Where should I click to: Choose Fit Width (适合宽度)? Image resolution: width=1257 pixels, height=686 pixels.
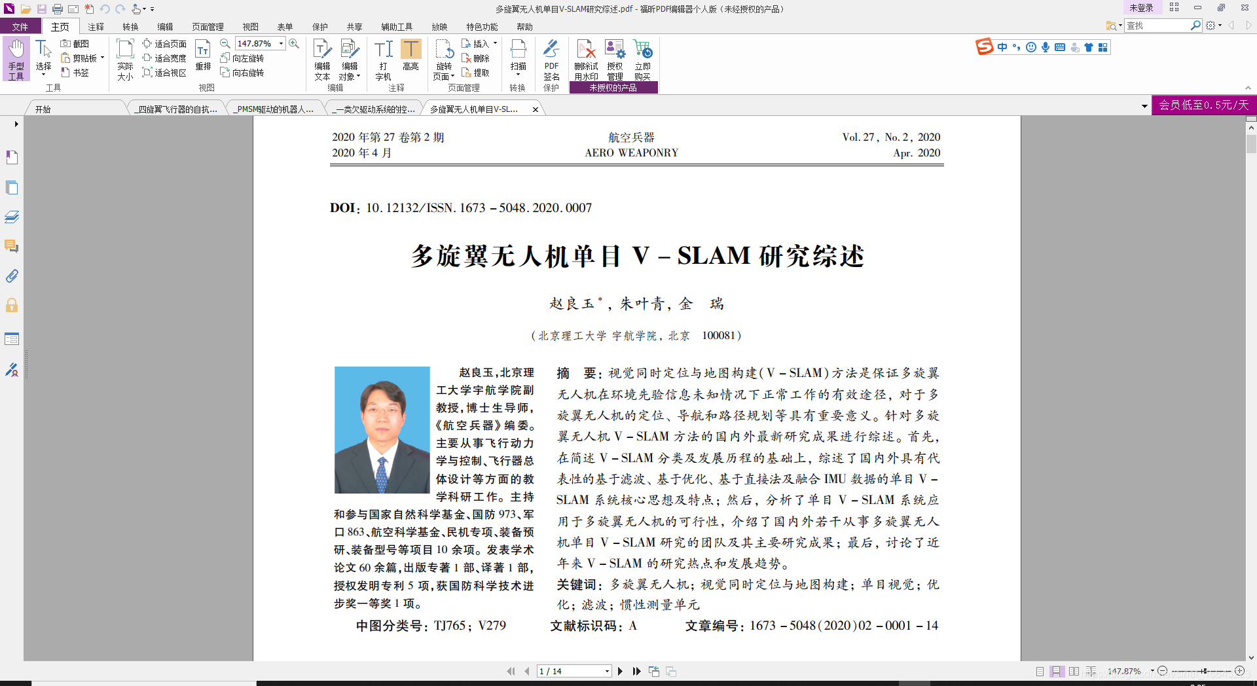tap(164, 58)
